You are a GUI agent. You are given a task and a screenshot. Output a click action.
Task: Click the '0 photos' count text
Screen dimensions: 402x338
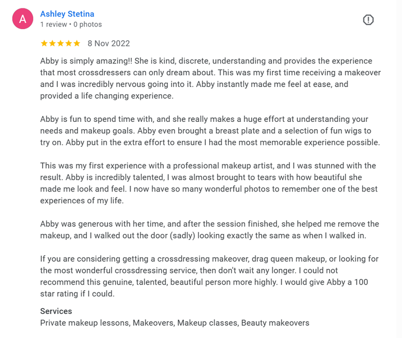[87, 24]
